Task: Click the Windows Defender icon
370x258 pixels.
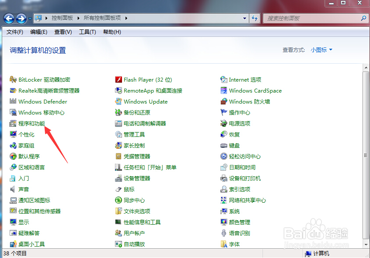Action: (x=13, y=101)
